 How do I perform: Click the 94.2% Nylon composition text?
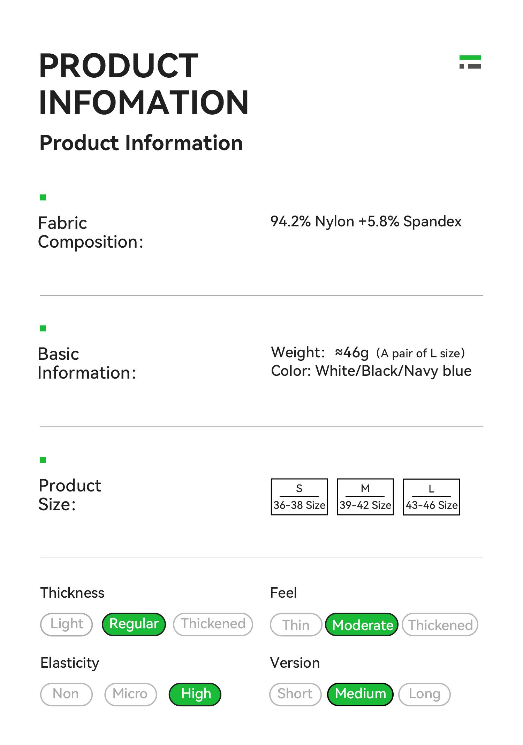coord(366,222)
